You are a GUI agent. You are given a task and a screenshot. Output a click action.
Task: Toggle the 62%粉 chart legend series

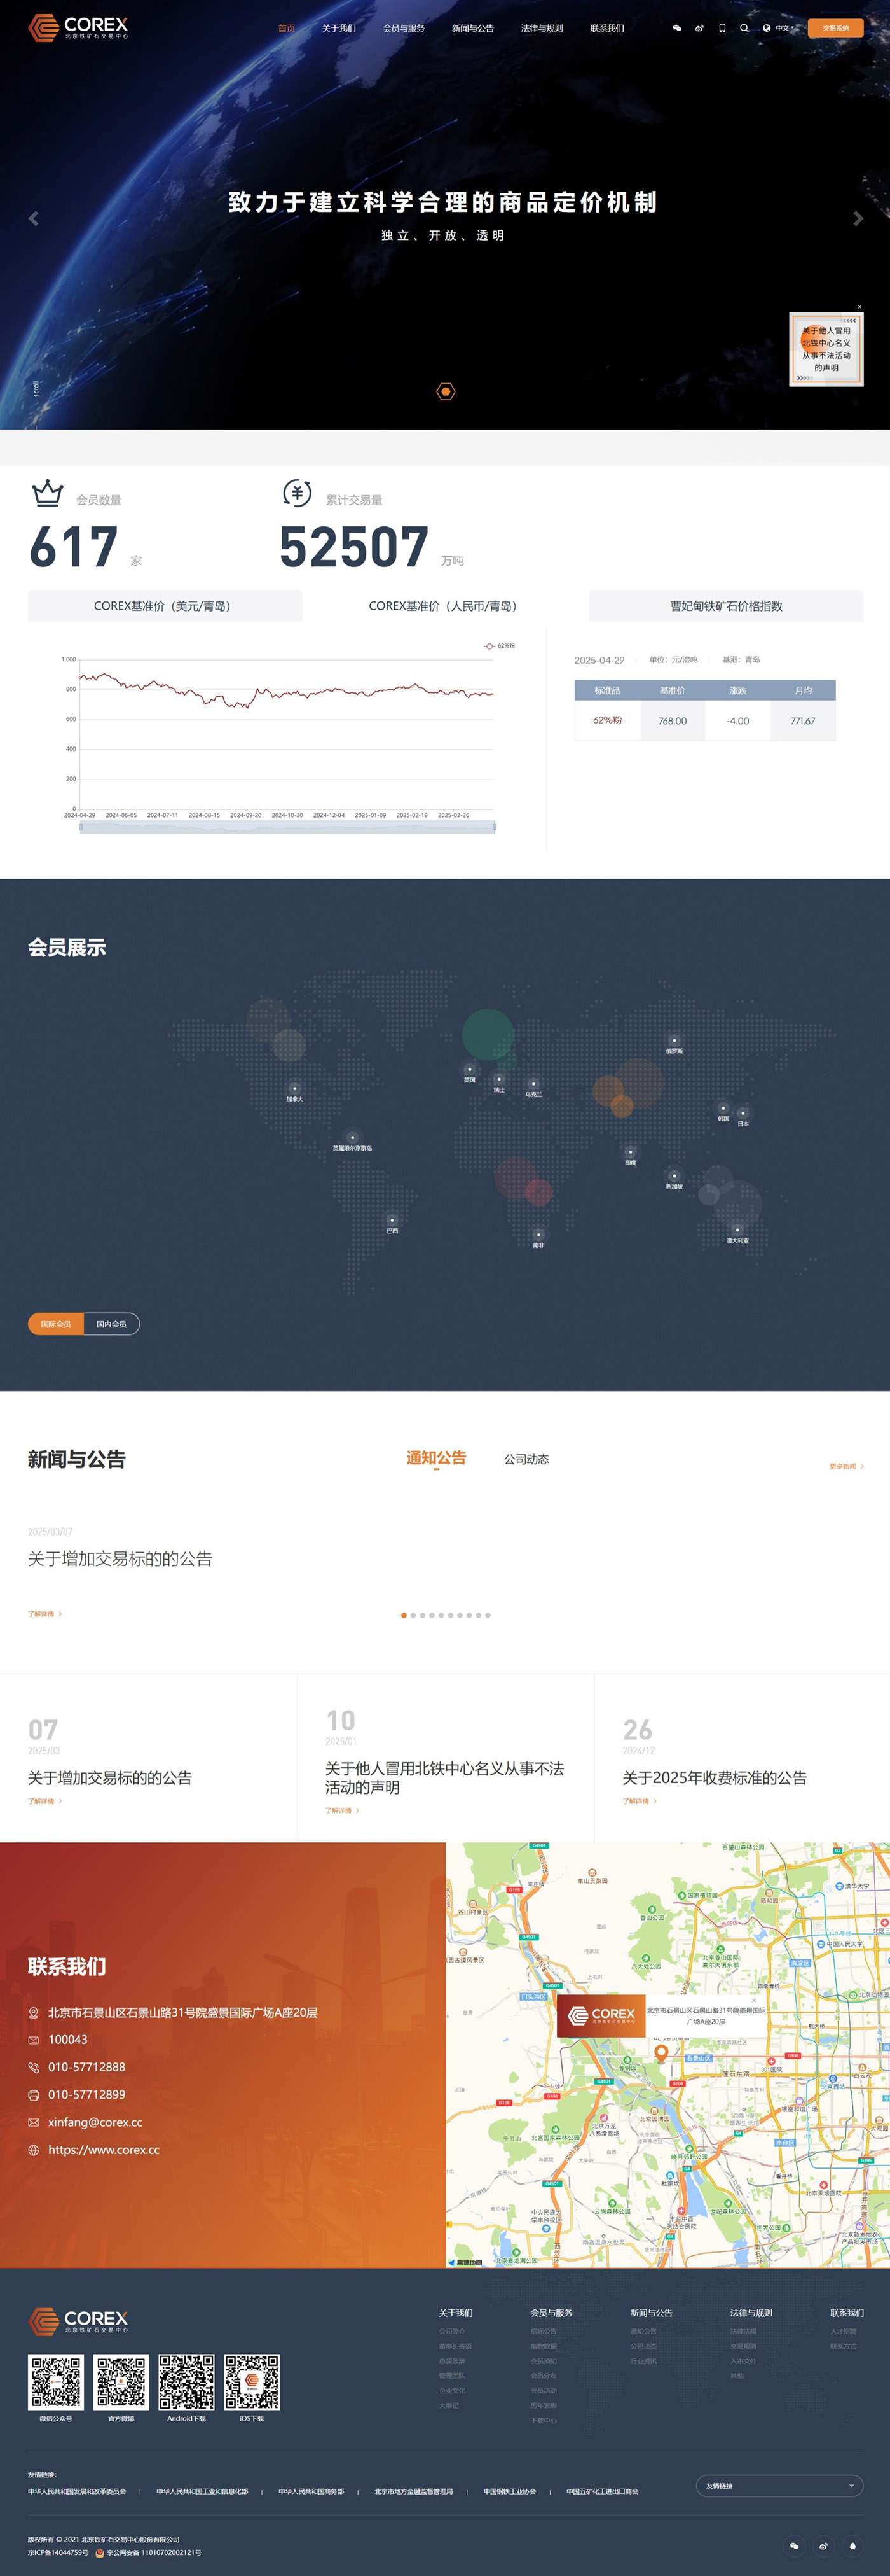[x=500, y=646]
